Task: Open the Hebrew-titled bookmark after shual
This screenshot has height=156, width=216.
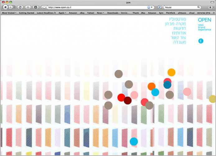Action: tap(204, 13)
